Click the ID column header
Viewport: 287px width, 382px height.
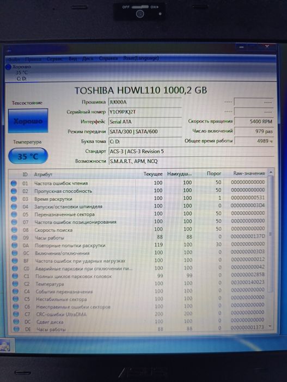coord(25,175)
